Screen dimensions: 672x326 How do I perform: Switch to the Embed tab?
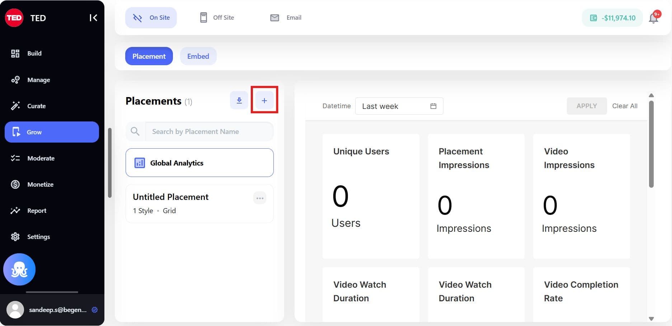[198, 56]
